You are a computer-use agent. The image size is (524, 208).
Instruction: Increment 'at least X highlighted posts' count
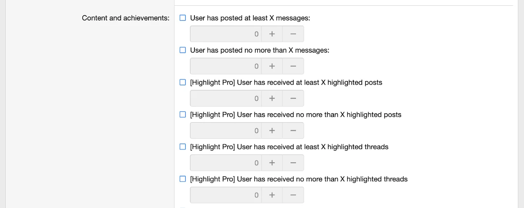tap(272, 98)
